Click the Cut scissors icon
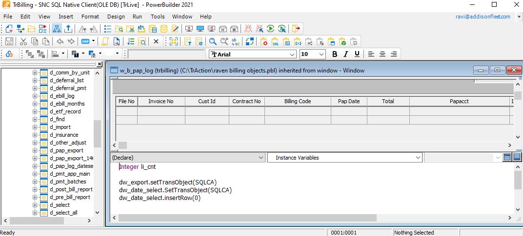 click(22, 41)
